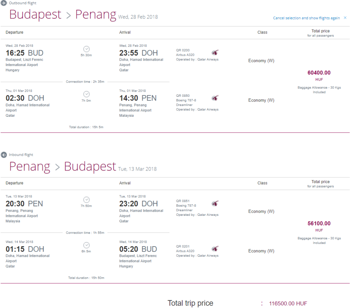353x308 pixels.
Task: Click Qatar Airways logo beside QR 0850
Action: 215,98
